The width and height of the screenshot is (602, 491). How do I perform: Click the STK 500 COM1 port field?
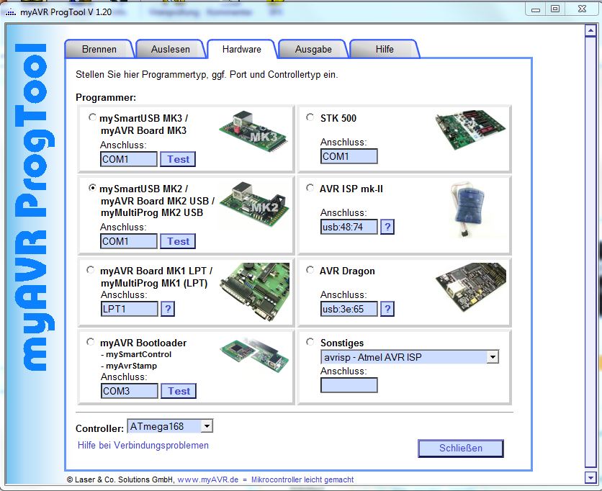point(349,156)
